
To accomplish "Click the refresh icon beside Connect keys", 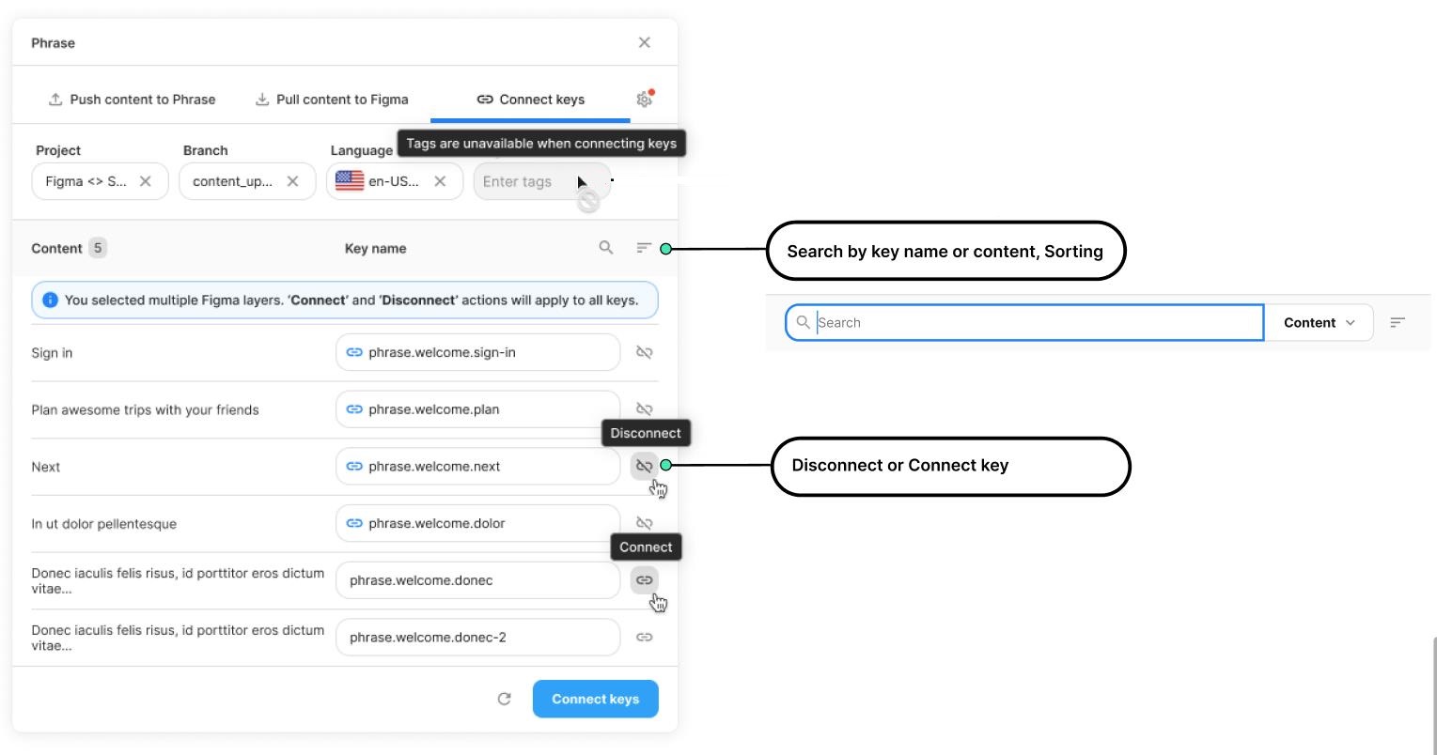I will coord(505,699).
